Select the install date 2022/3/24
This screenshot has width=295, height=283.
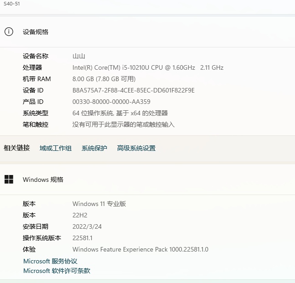[87, 226]
